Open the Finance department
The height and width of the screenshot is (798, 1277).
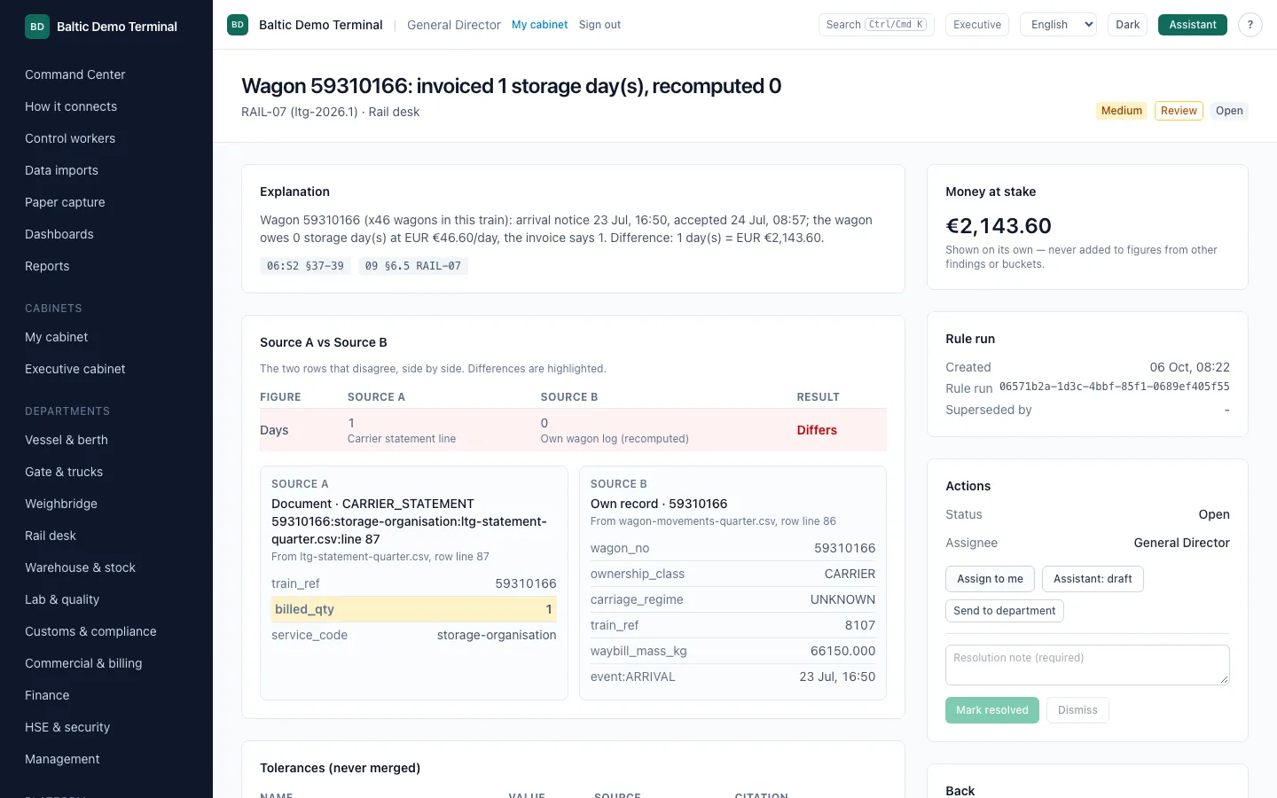coord(47,695)
